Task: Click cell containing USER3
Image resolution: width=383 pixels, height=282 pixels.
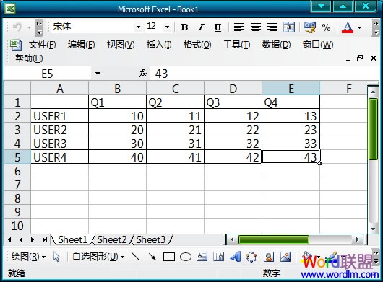Action: point(59,144)
